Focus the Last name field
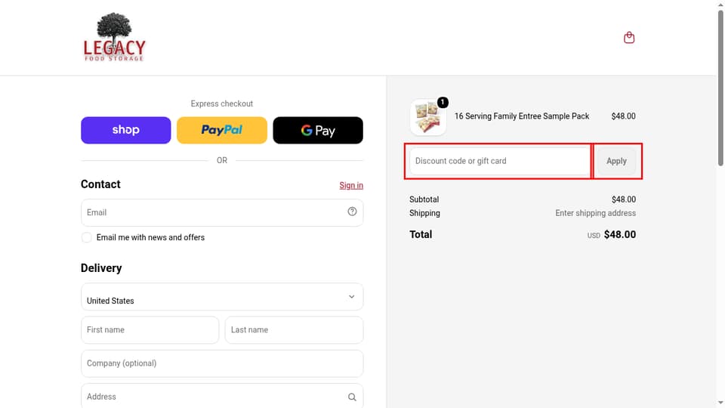The height and width of the screenshot is (408, 725). coord(294,330)
